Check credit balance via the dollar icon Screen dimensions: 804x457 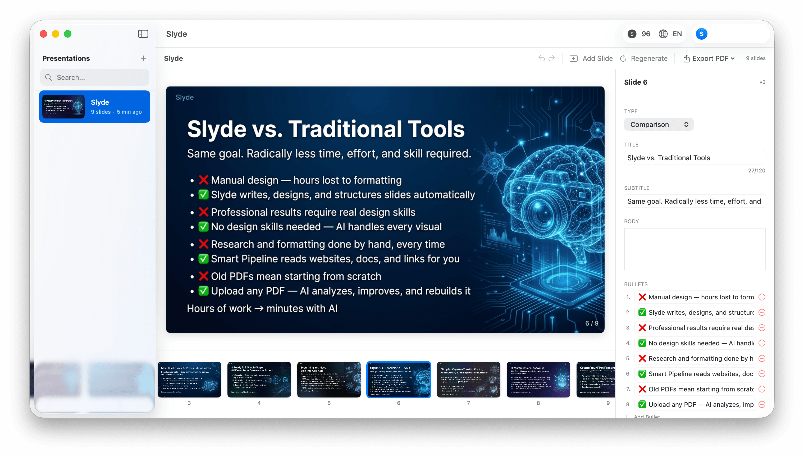pos(632,34)
